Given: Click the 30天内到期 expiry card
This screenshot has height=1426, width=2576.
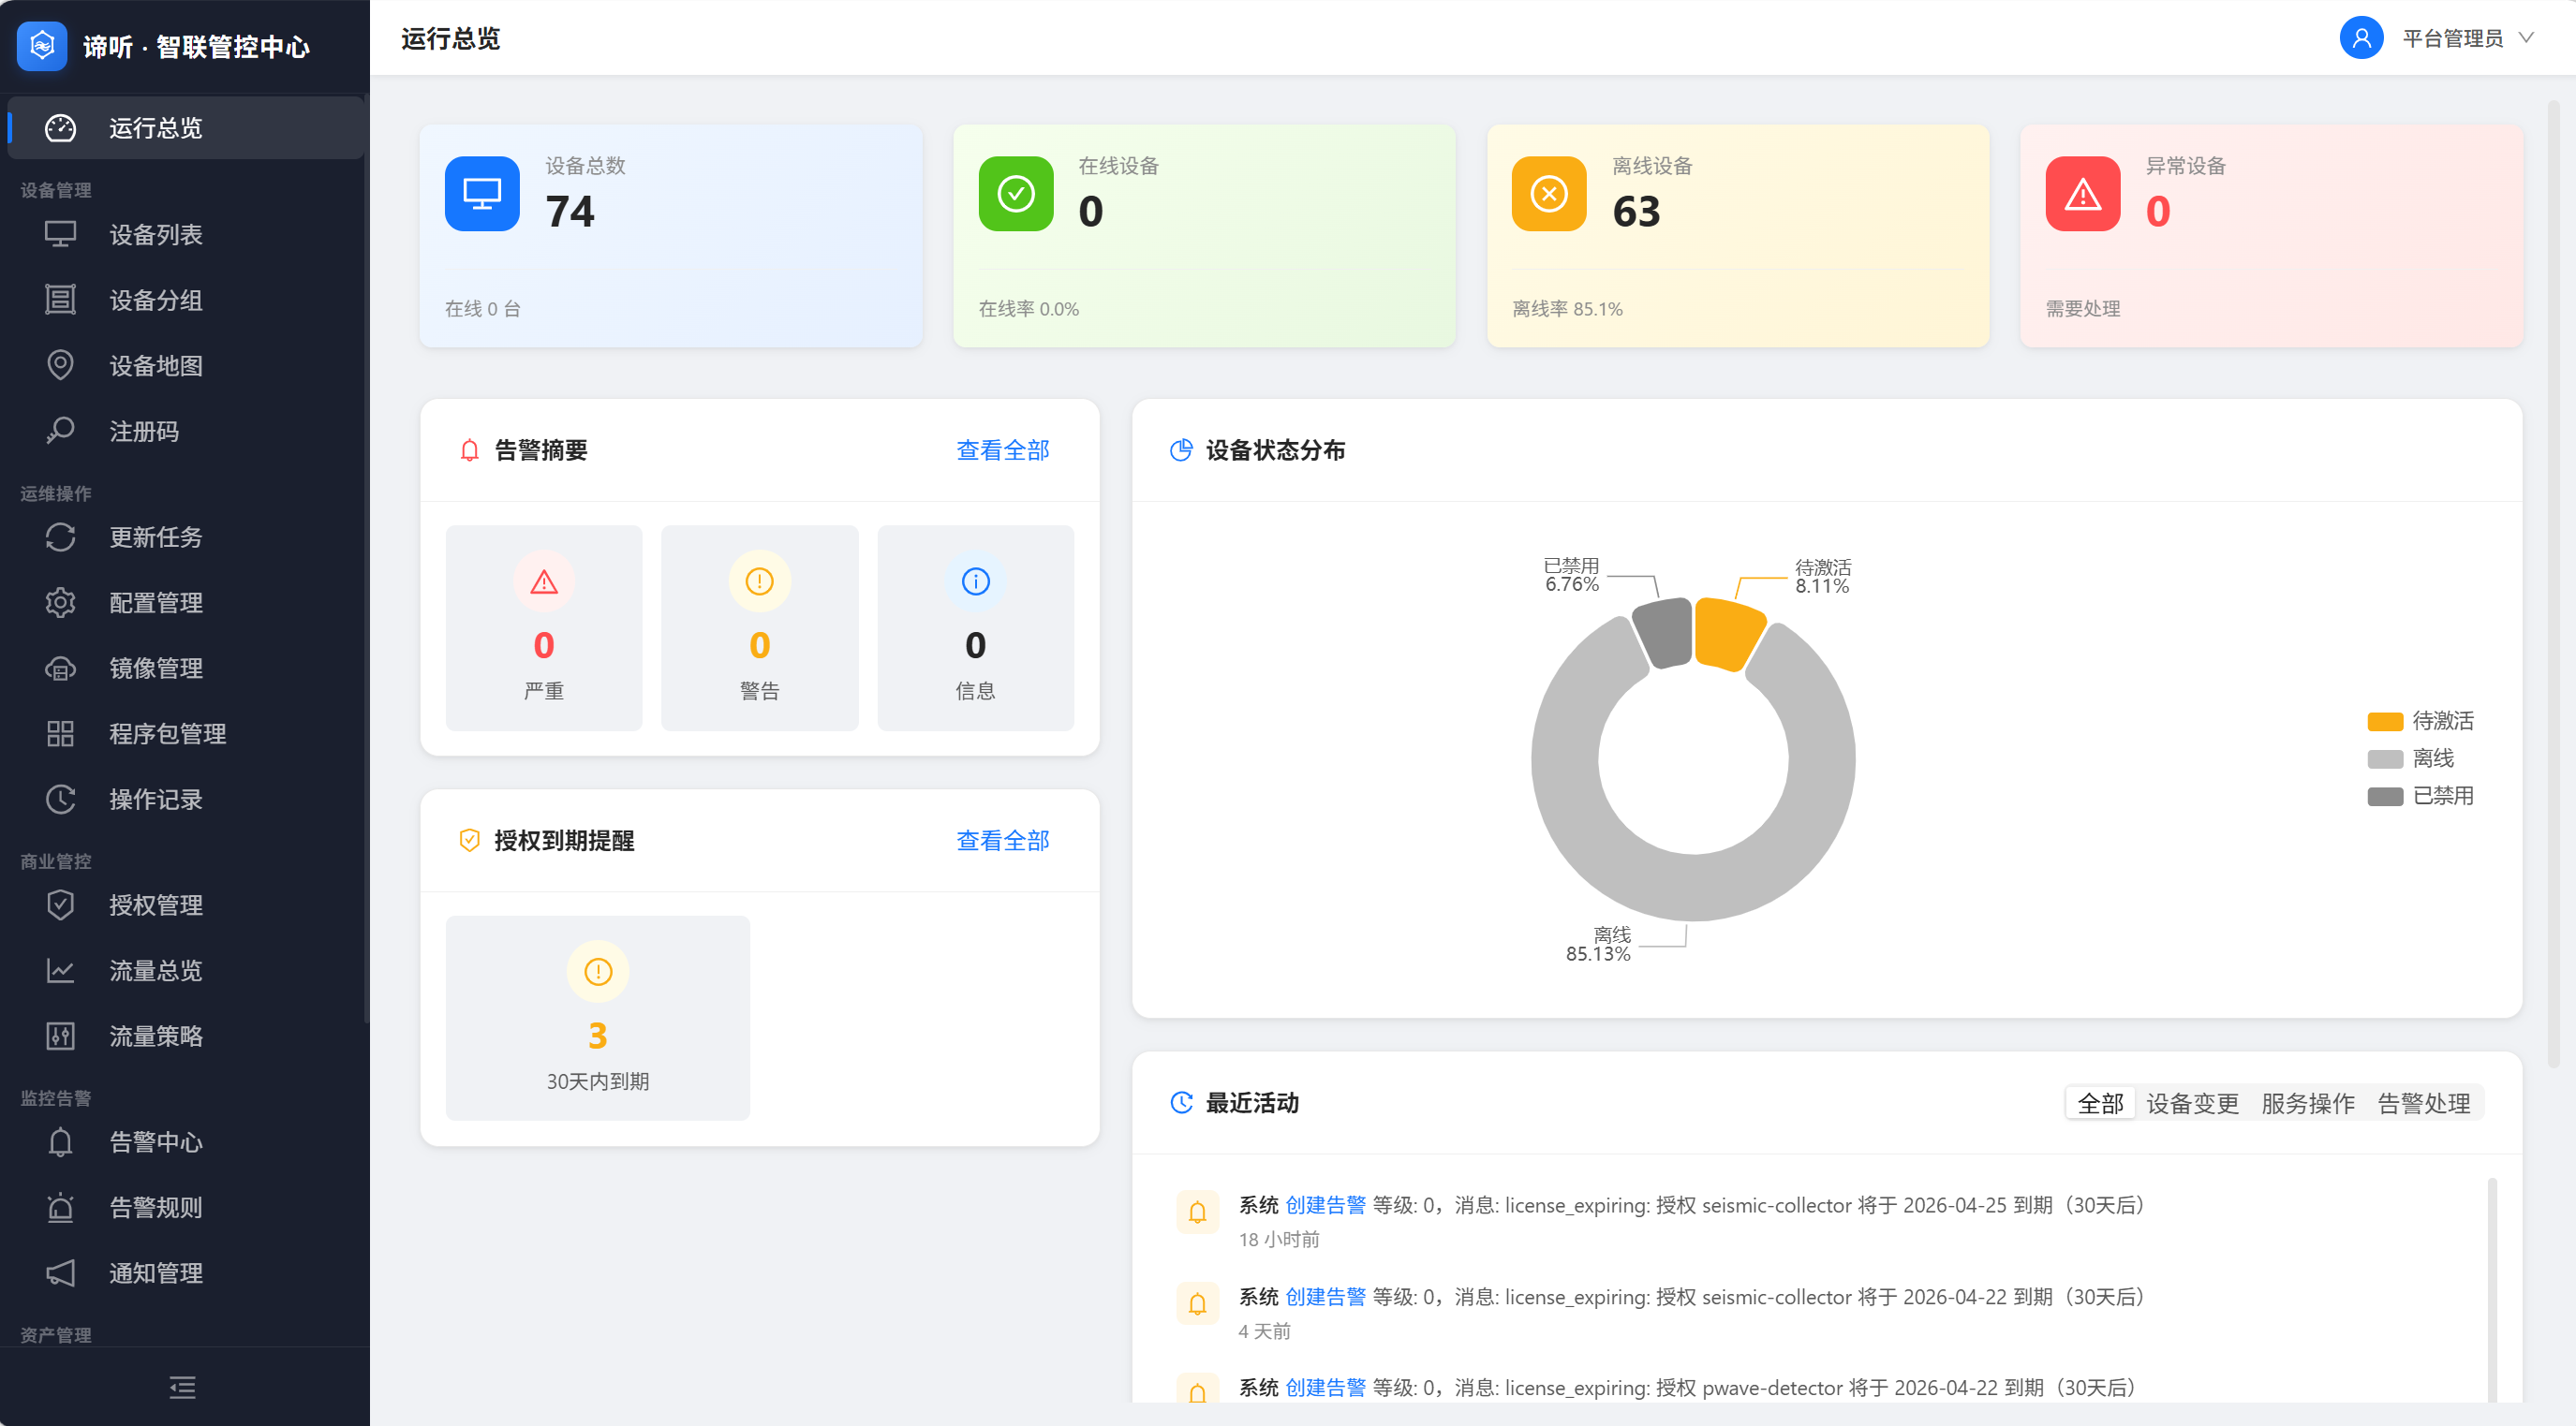Looking at the screenshot, I should 597,1019.
